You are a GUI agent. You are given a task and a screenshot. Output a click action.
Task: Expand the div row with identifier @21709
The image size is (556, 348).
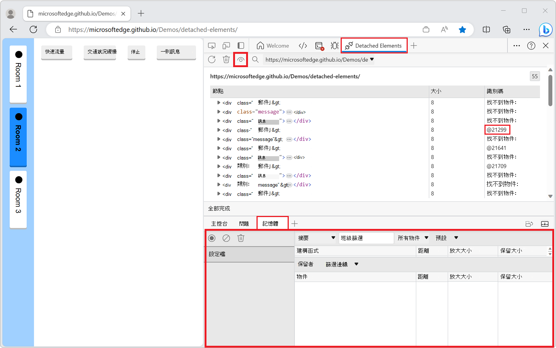pyautogui.click(x=219, y=166)
